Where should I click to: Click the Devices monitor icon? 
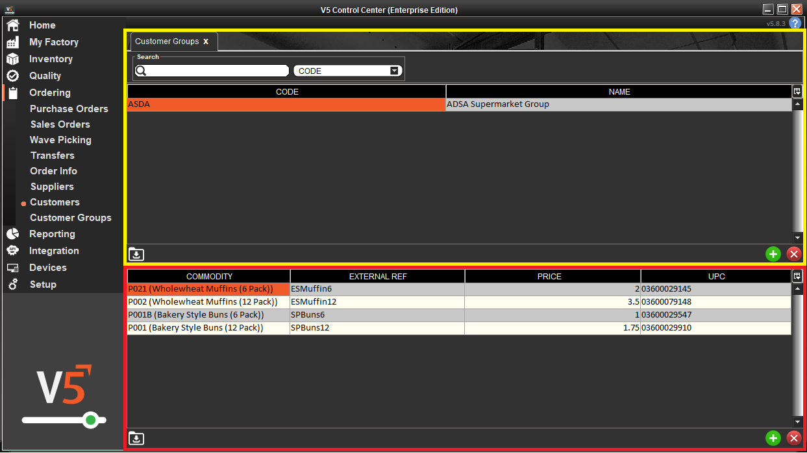[12, 267]
